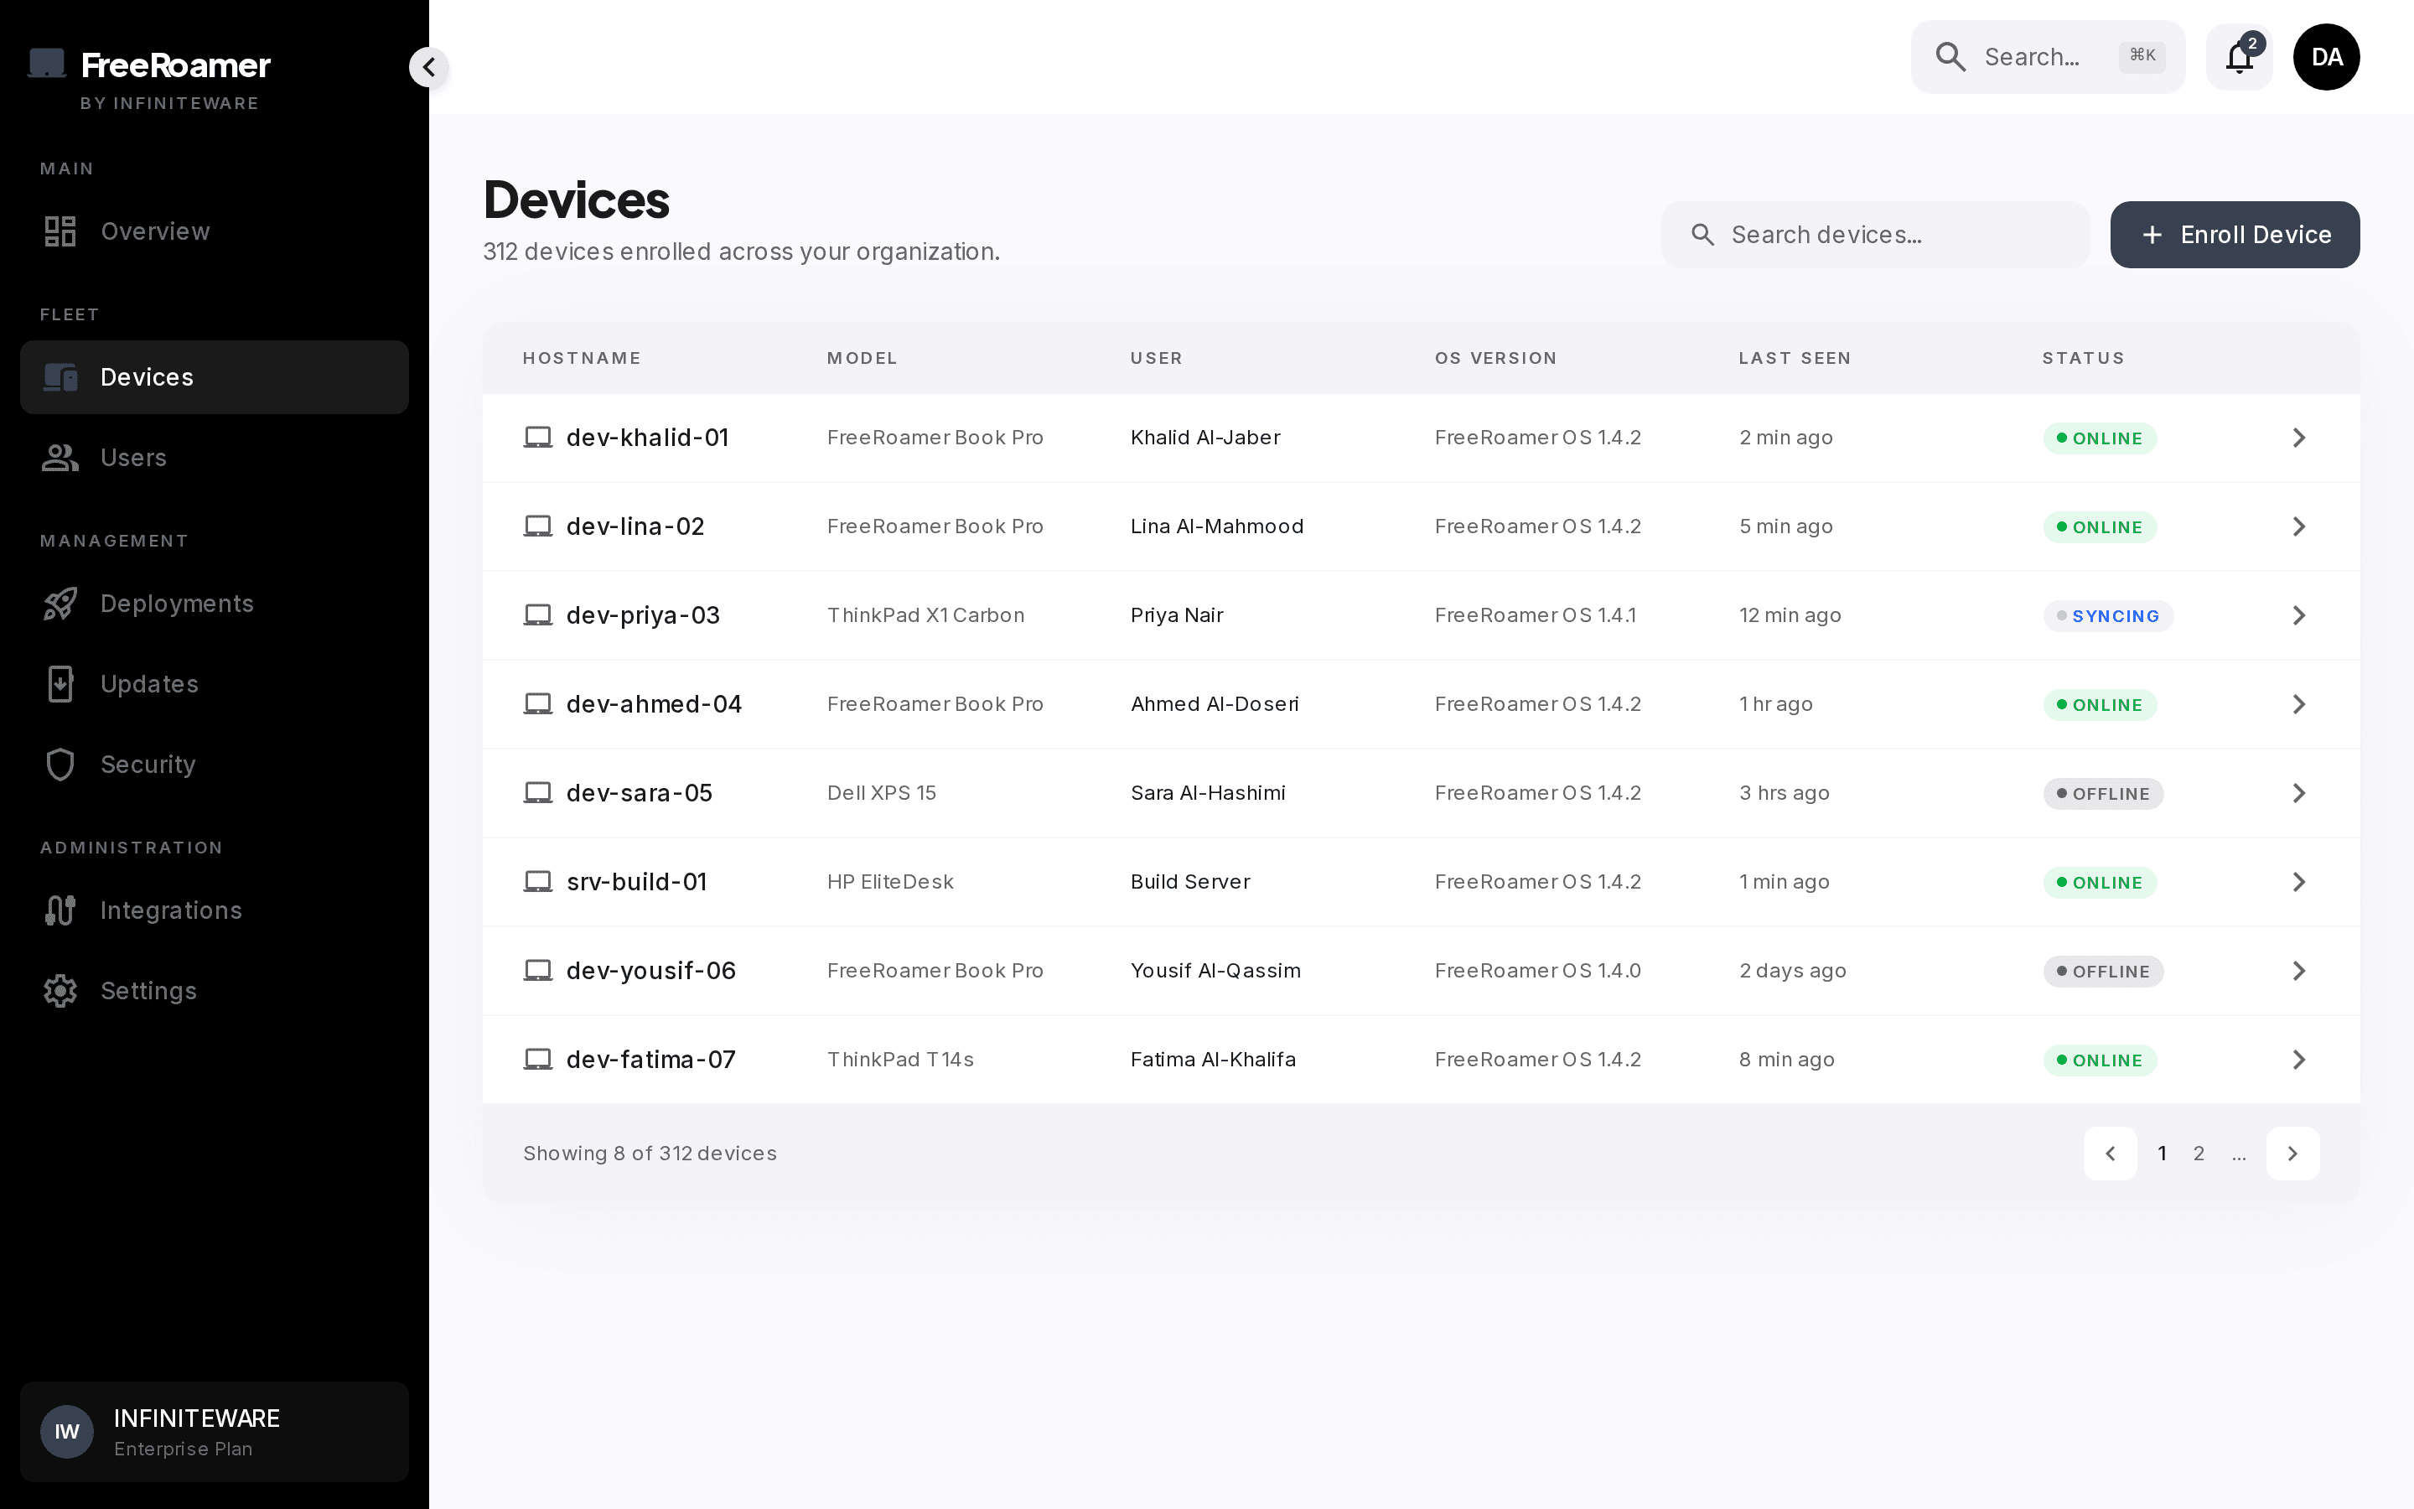Click the Security shield icon

[x=60, y=765]
